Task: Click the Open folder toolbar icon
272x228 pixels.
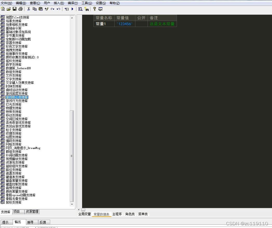Action: point(9,9)
